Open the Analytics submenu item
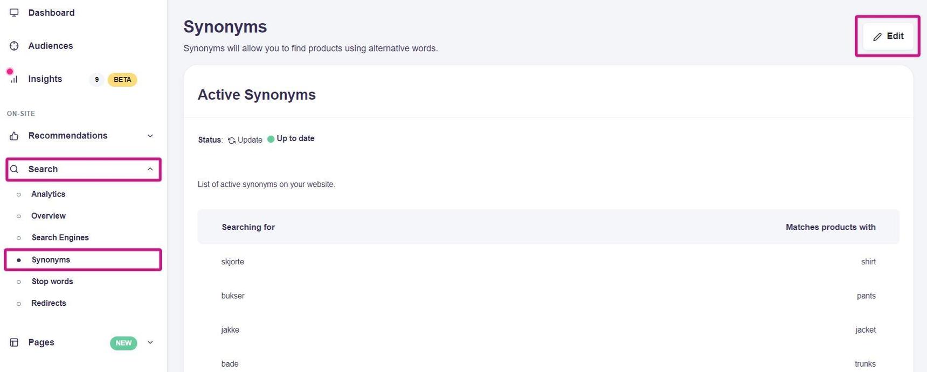Image resolution: width=927 pixels, height=372 pixels. pos(48,194)
